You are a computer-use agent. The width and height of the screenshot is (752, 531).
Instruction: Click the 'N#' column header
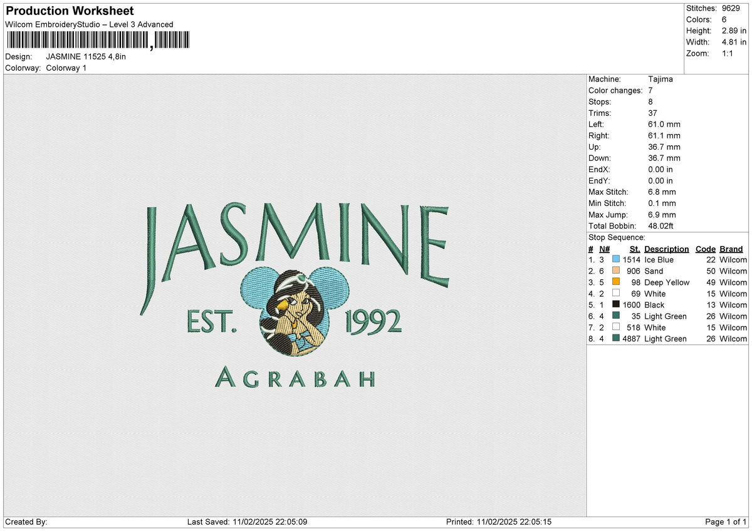[604, 249]
